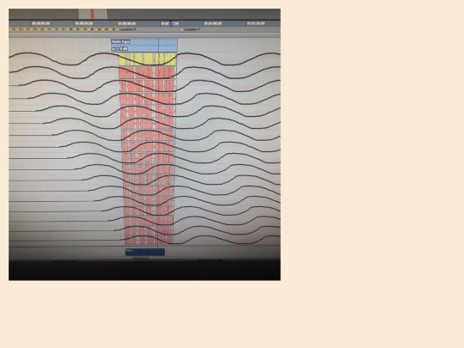Click the horizontal scrollbar thumb below the tracks
This screenshot has height=348, width=464.
pyautogui.click(x=141, y=259)
